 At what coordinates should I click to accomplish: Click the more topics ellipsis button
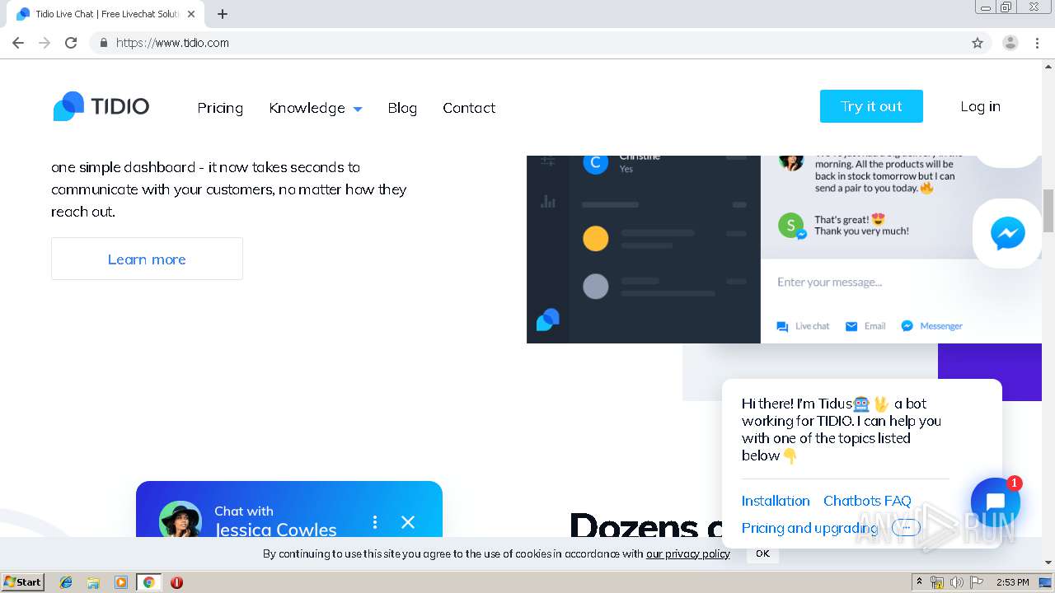(906, 528)
